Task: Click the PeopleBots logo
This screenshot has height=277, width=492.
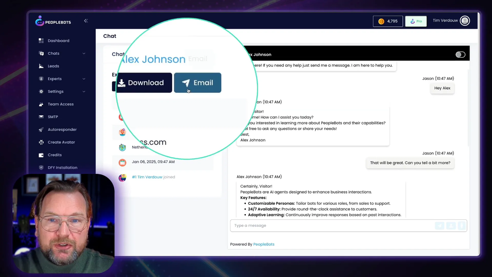Action: (x=53, y=21)
